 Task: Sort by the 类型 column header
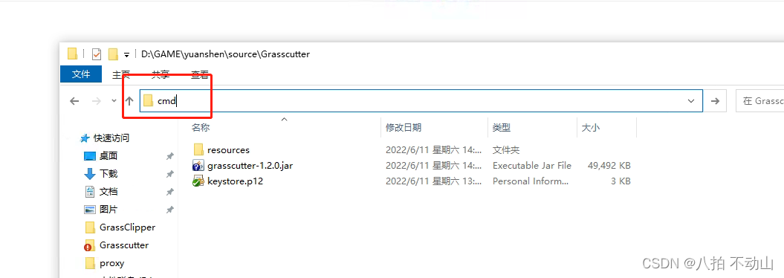coord(502,128)
